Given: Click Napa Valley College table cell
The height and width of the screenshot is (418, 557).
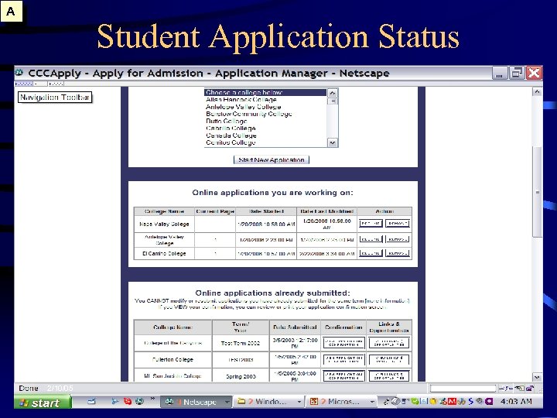Looking at the screenshot, I should (164, 224).
